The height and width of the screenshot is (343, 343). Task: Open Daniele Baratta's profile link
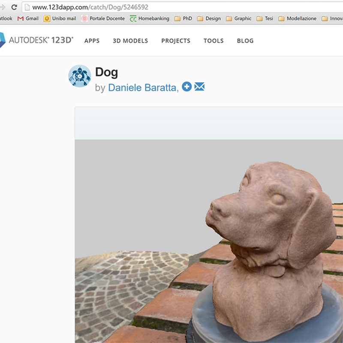(142, 87)
